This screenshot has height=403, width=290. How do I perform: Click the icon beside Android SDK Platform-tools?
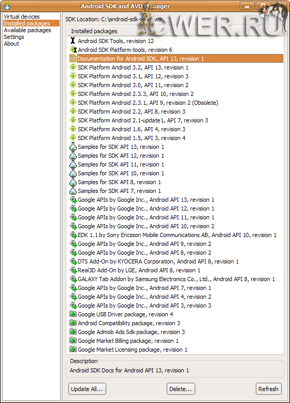point(73,50)
